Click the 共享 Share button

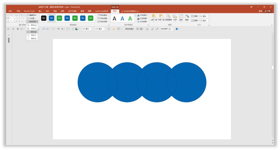(268, 11)
